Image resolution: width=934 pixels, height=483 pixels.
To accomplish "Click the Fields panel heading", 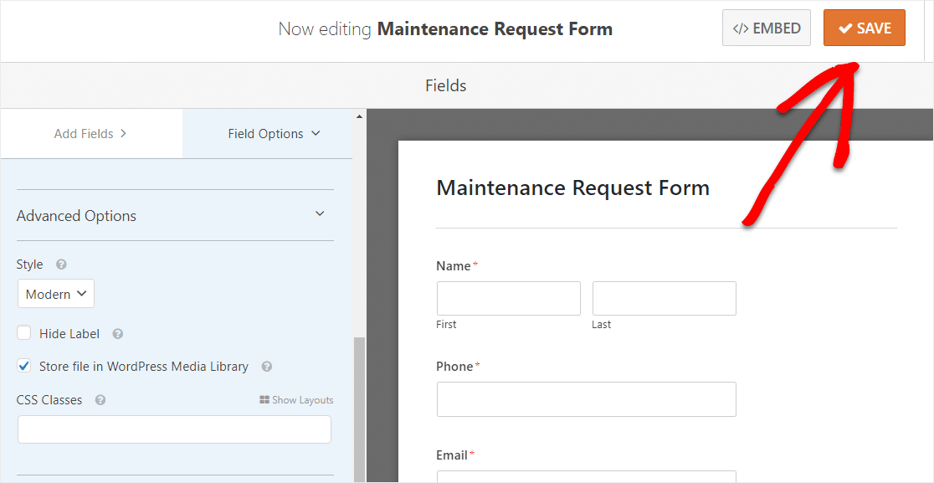I will (445, 85).
